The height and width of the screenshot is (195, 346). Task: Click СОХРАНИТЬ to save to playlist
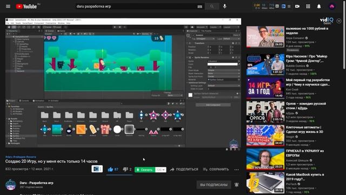point(216,170)
